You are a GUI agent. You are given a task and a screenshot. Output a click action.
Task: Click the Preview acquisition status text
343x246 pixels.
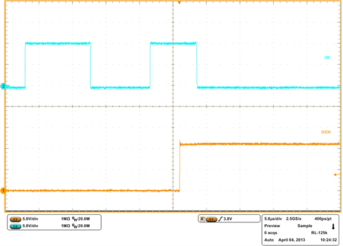(x=272, y=225)
